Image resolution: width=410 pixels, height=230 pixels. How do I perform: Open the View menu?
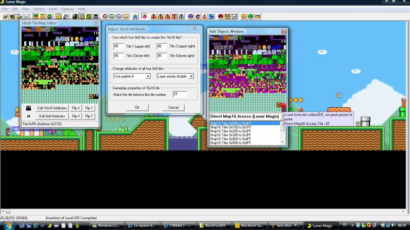coord(25,9)
